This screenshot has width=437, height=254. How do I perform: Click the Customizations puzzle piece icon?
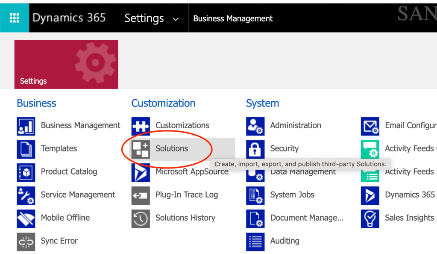click(141, 126)
